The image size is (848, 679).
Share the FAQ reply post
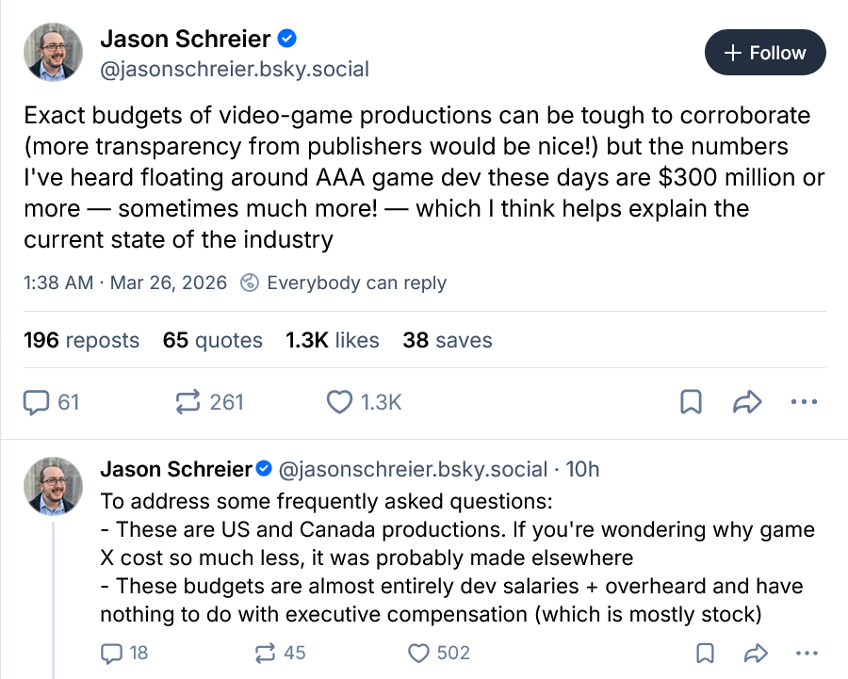tap(753, 652)
